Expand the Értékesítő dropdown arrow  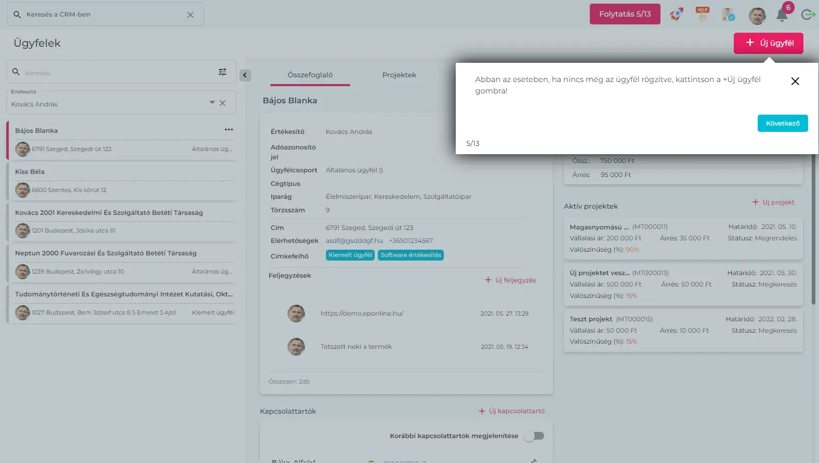pyautogui.click(x=212, y=103)
